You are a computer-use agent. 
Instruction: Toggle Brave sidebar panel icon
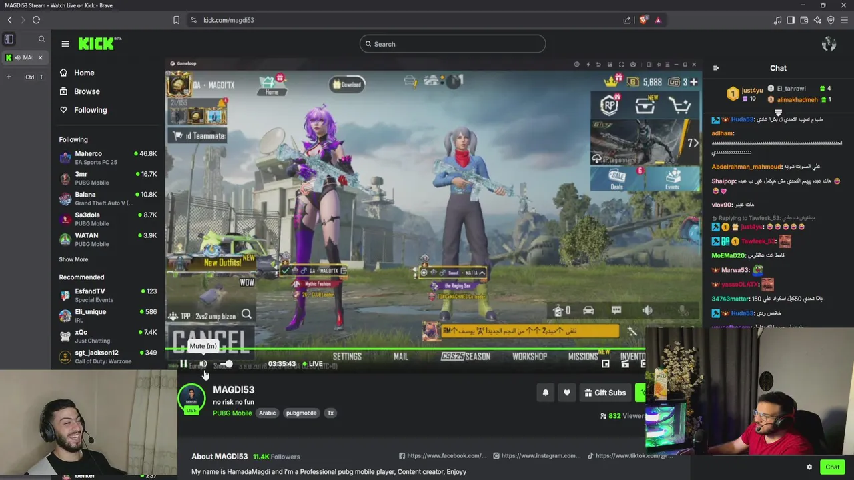click(791, 20)
